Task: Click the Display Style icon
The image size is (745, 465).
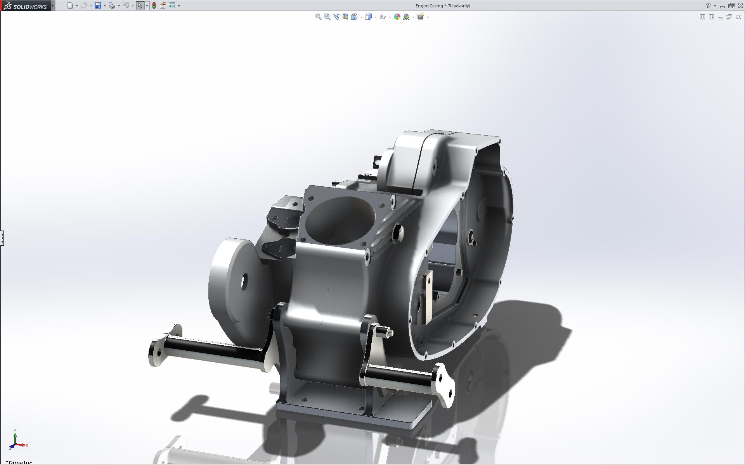Action: [x=369, y=17]
